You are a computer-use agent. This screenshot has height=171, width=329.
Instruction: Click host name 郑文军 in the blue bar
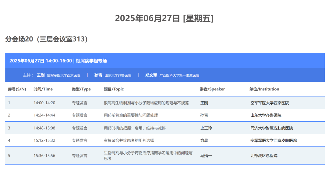[x=151, y=75]
